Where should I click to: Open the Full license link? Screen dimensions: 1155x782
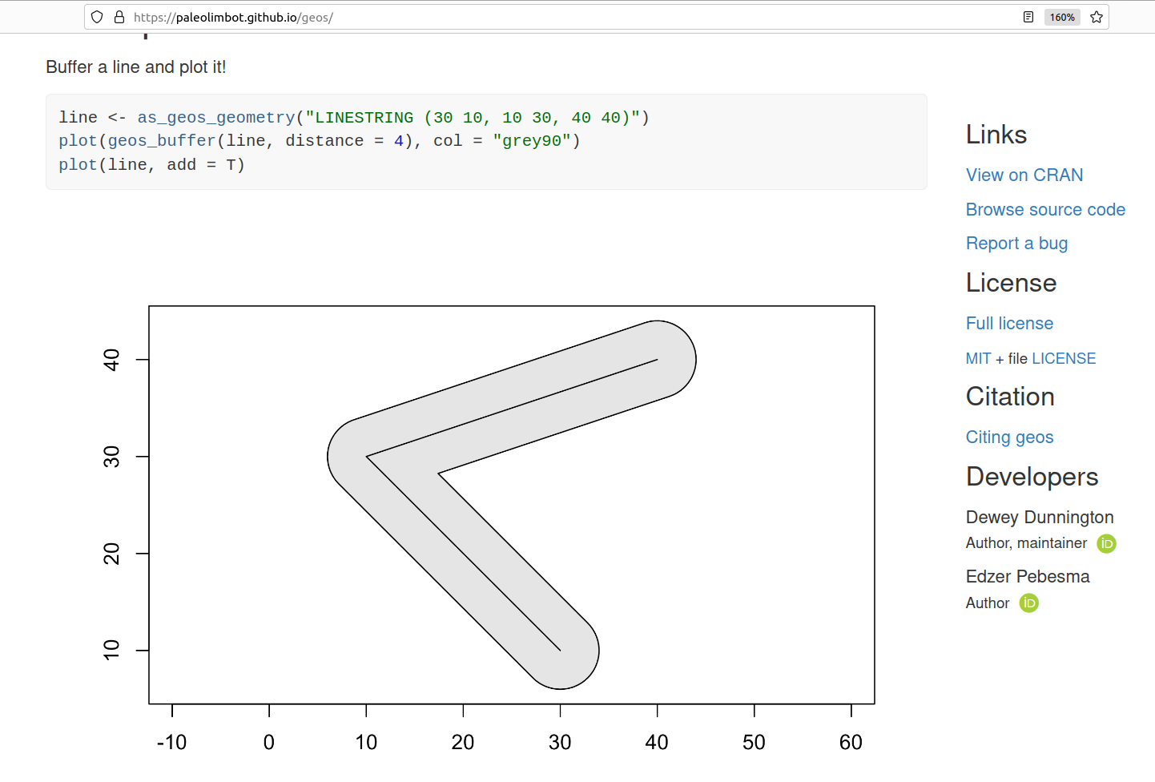[1008, 324]
